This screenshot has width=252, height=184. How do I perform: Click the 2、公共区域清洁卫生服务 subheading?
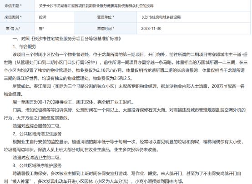pyautogui.click(x=37, y=134)
